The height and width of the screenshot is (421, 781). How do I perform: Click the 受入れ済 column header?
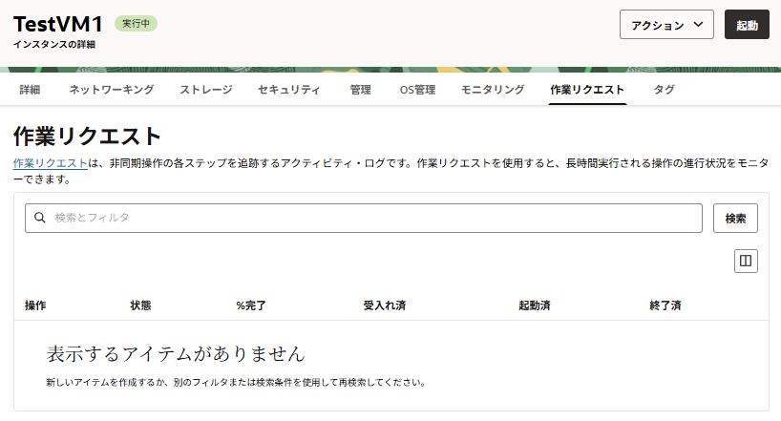(385, 305)
